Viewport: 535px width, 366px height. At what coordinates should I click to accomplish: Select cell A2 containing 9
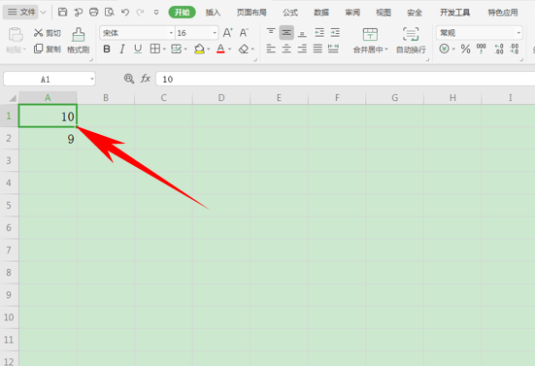pyautogui.click(x=48, y=138)
